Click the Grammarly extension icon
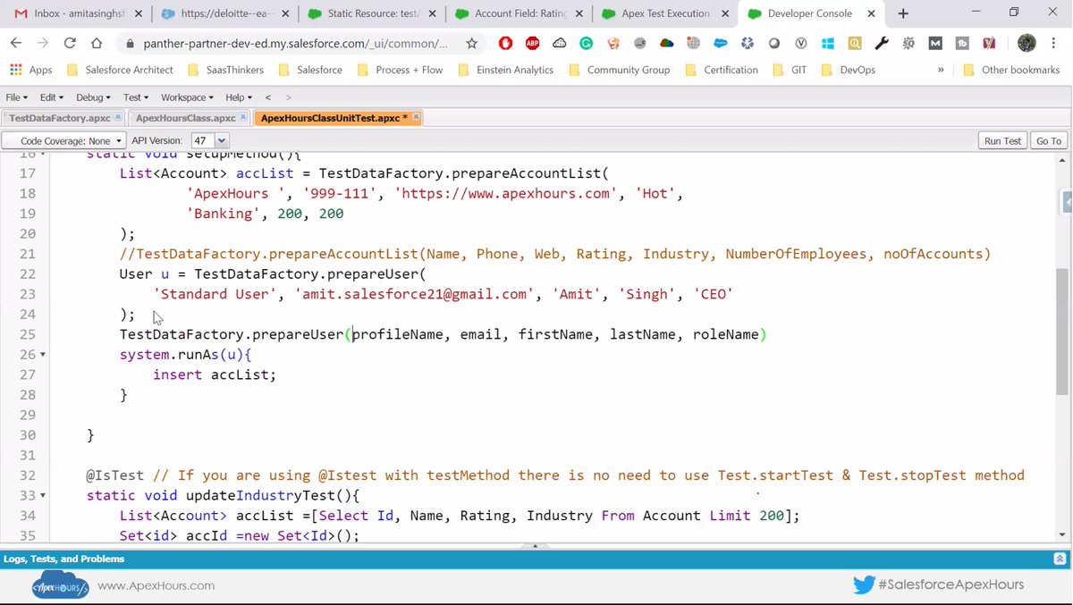The height and width of the screenshot is (605, 1073). point(585,43)
